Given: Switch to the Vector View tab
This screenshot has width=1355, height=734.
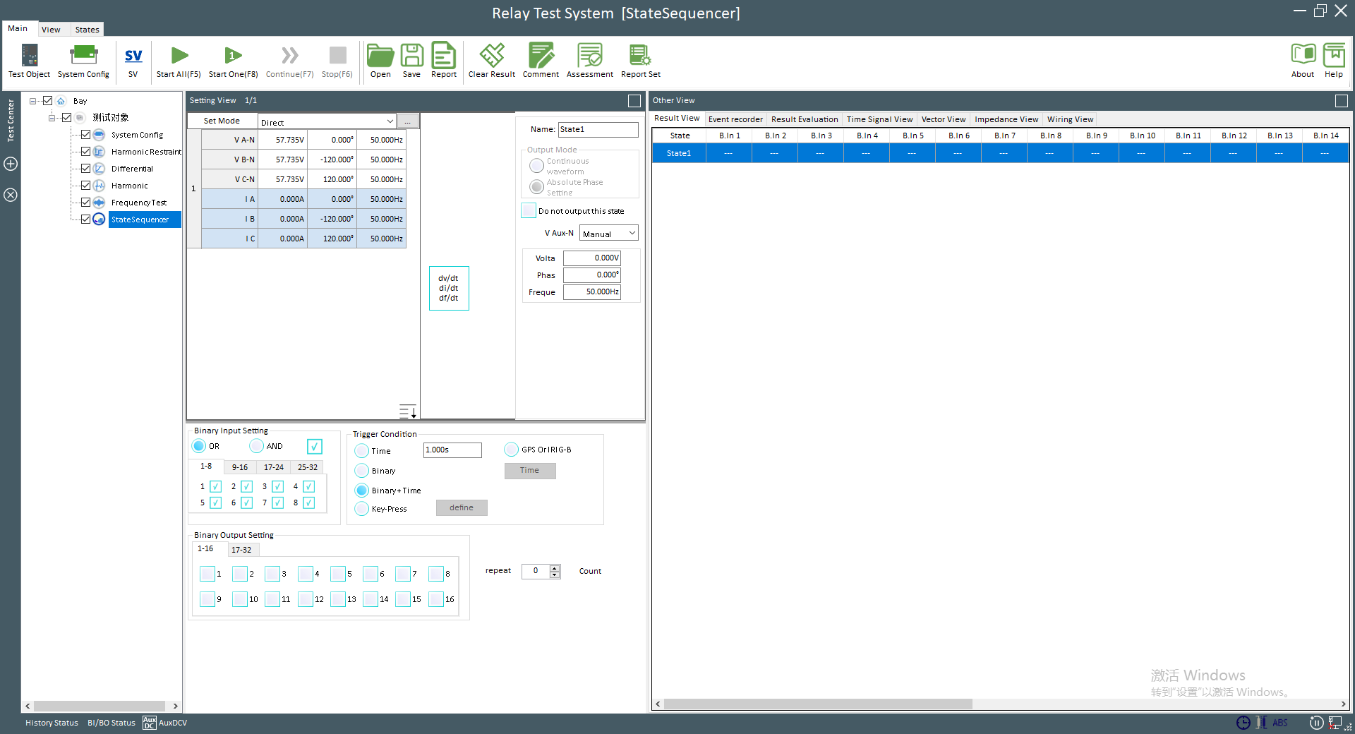Looking at the screenshot, I should 943,119.
